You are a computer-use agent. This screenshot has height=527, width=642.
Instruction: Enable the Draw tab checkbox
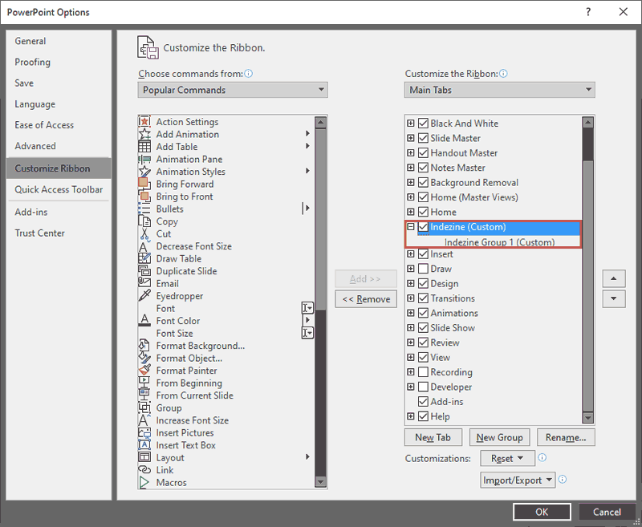423,268
